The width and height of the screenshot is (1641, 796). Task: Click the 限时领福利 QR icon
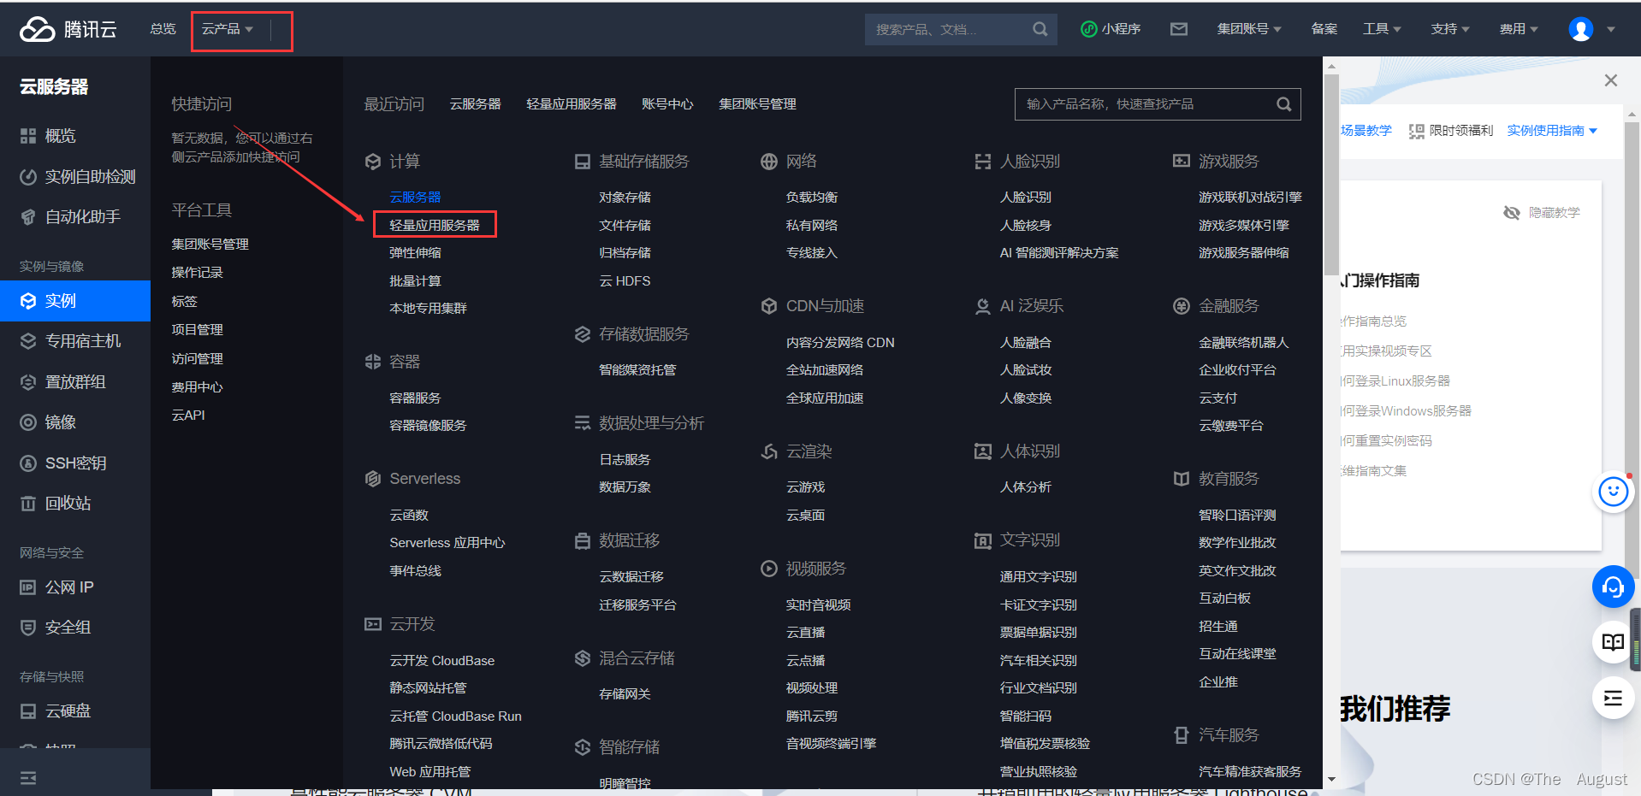tap(1416, 131)
